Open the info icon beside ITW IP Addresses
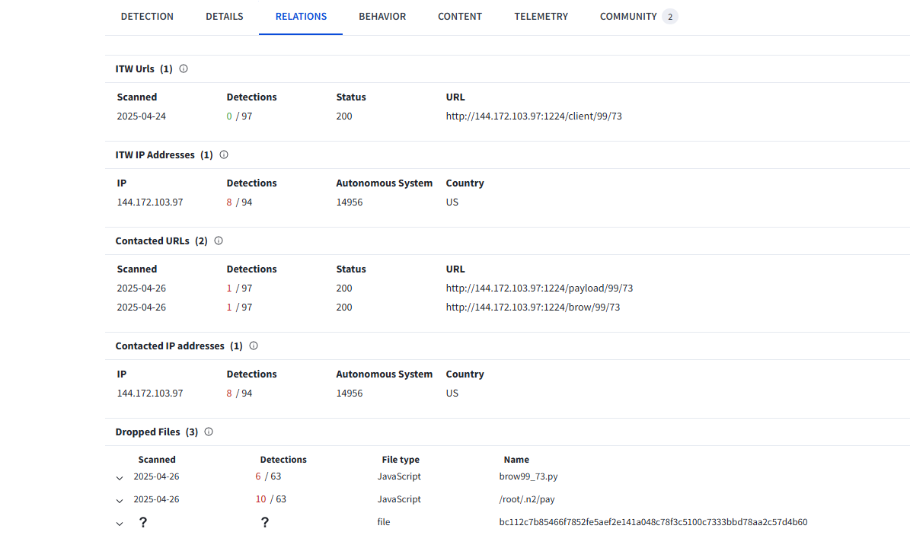 [x=224, y=155]
